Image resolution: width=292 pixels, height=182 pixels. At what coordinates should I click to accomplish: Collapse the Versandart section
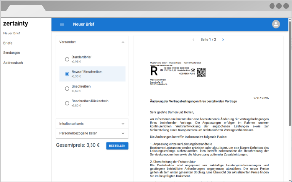92,42
